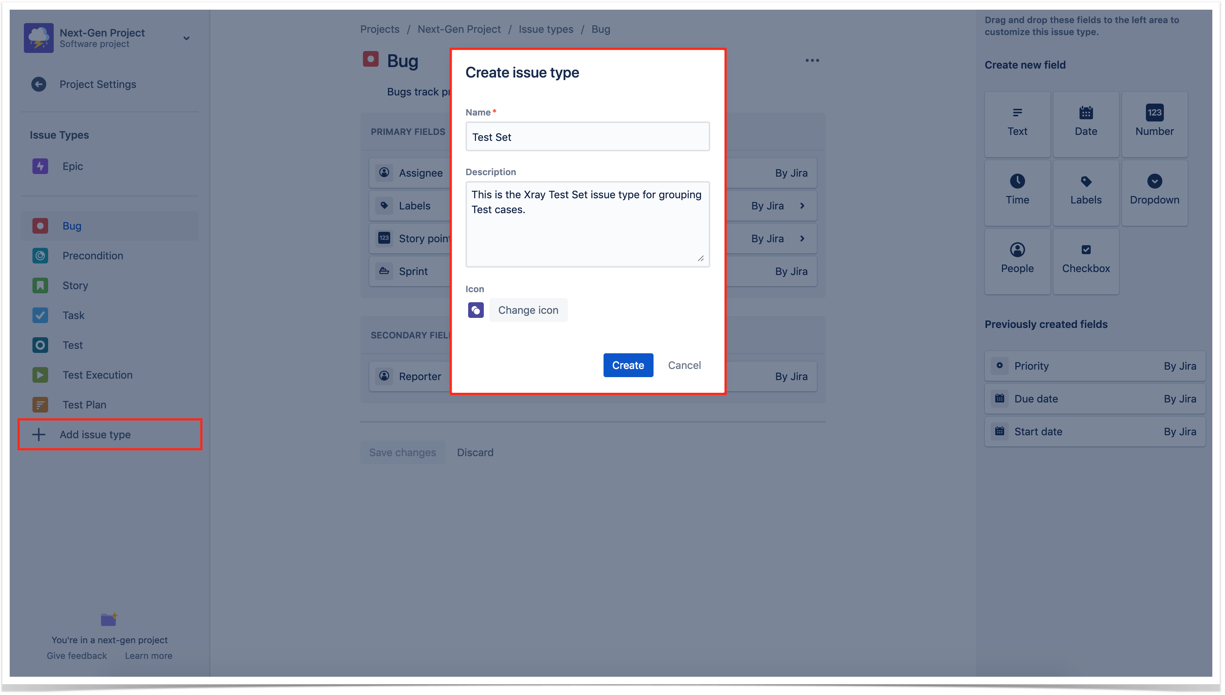Click the Change icon button
Viewport: 1225px width, 695px height.
click(529, 310)
